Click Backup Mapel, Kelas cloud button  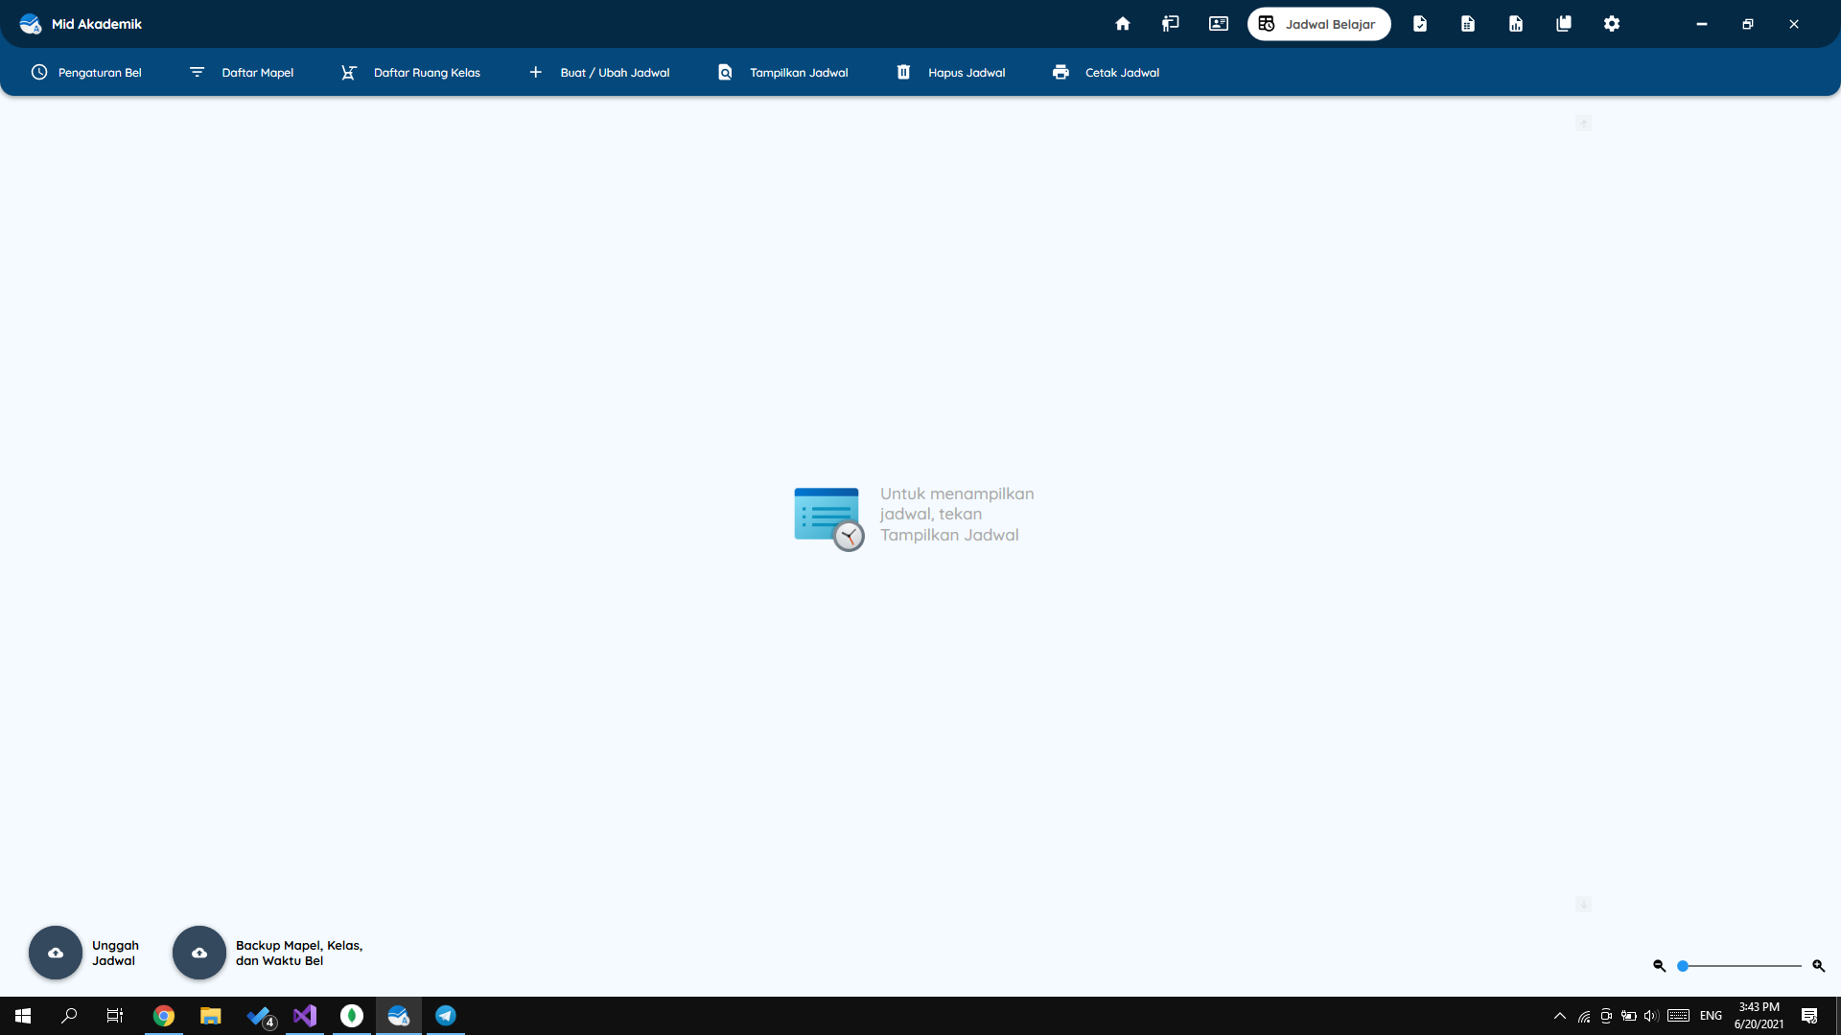tap(199, 953)
